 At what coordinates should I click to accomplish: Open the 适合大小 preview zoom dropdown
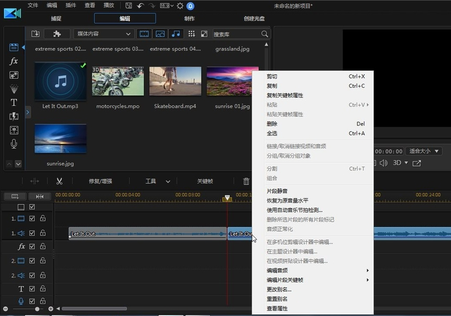pos(424,151)
